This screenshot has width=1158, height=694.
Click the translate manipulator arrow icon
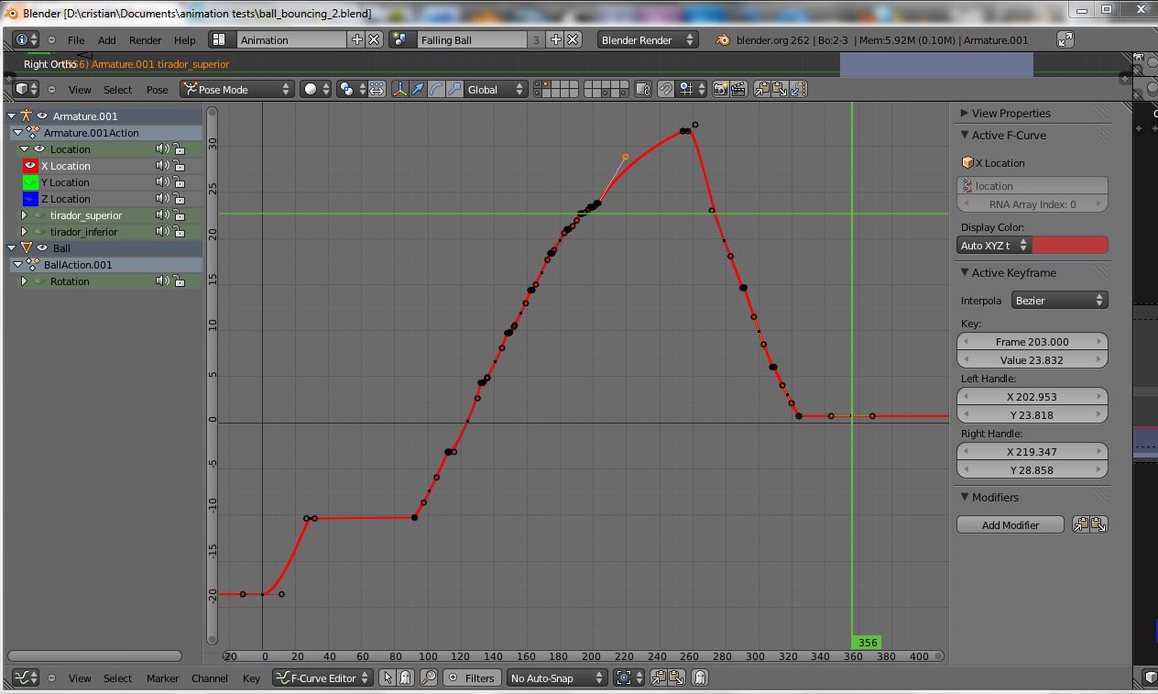click(418, 89)
